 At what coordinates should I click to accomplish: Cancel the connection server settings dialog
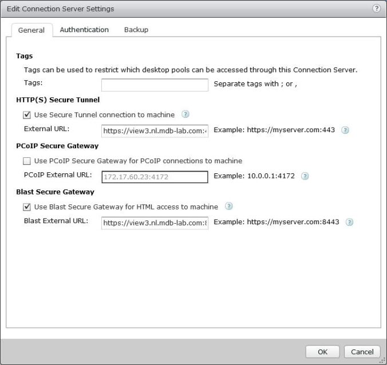pos(362,352)
